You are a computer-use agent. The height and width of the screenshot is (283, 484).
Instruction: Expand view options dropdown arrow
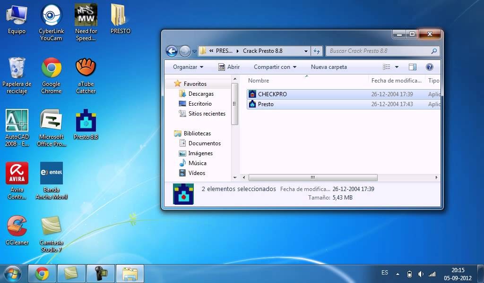(x=397, y=67)
